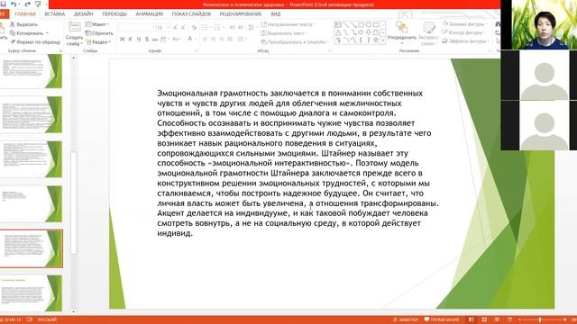Select the first visible slide thumbnail
The width and height of the screenshot is (577, 324).
[x=32, y=71]
